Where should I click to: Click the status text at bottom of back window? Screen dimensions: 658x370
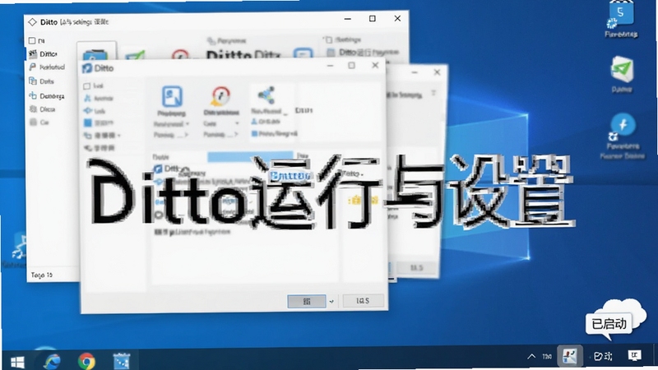coord(42,275)
